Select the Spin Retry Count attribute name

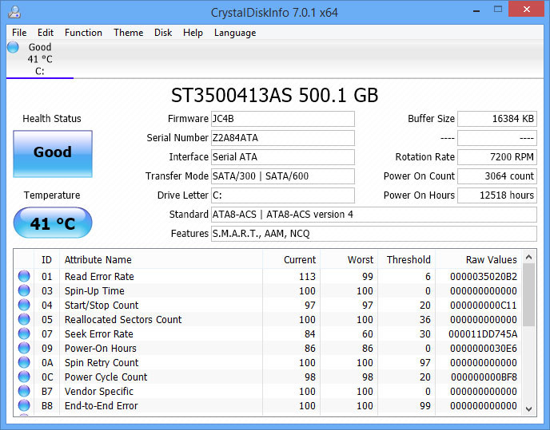coord(102,362)
